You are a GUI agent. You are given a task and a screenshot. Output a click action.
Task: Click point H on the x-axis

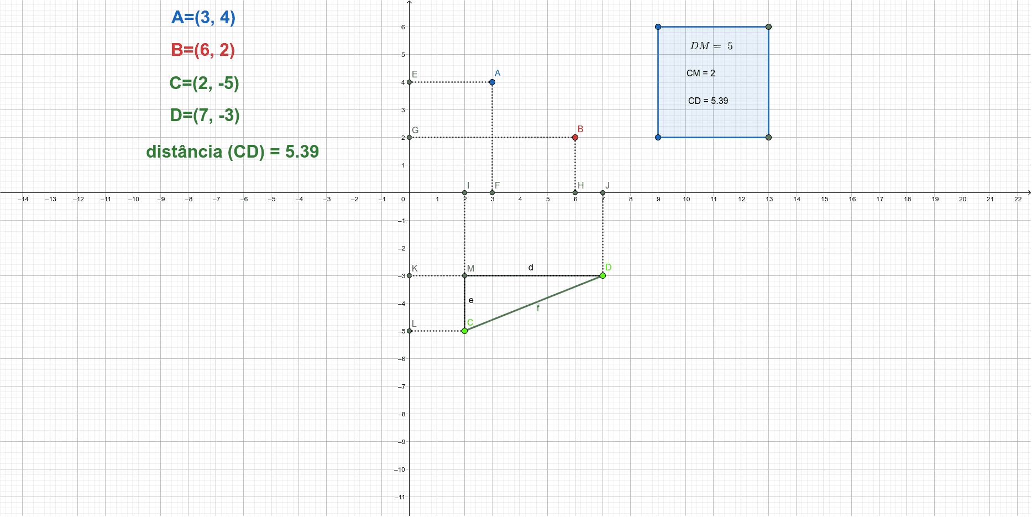coord(575,192)
